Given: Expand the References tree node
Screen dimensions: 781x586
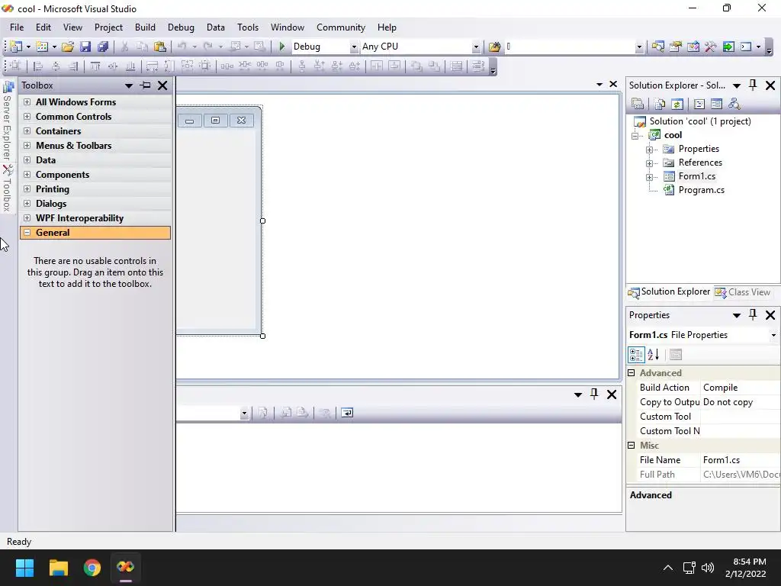Looking at the screenshot, I should tap(649, 163).
